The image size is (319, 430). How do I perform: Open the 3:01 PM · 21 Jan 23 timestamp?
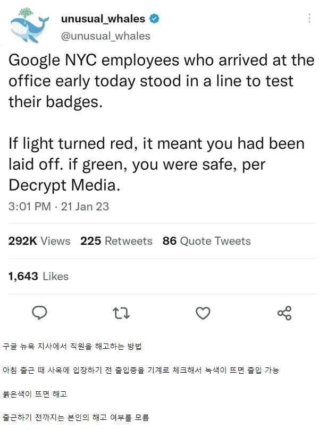[58, 206]
